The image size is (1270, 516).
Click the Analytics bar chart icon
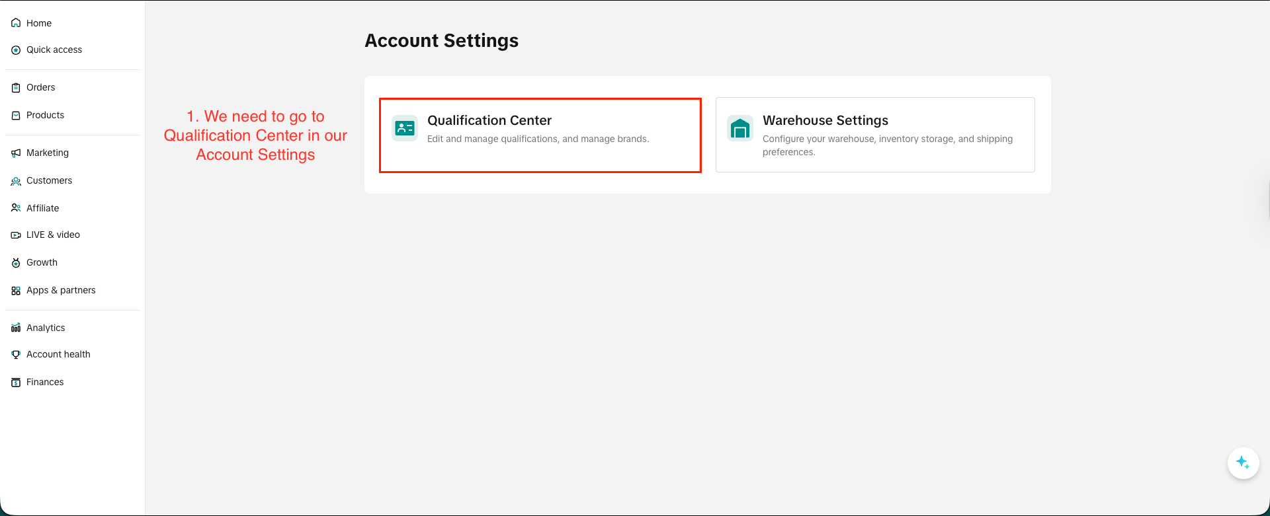16,328
